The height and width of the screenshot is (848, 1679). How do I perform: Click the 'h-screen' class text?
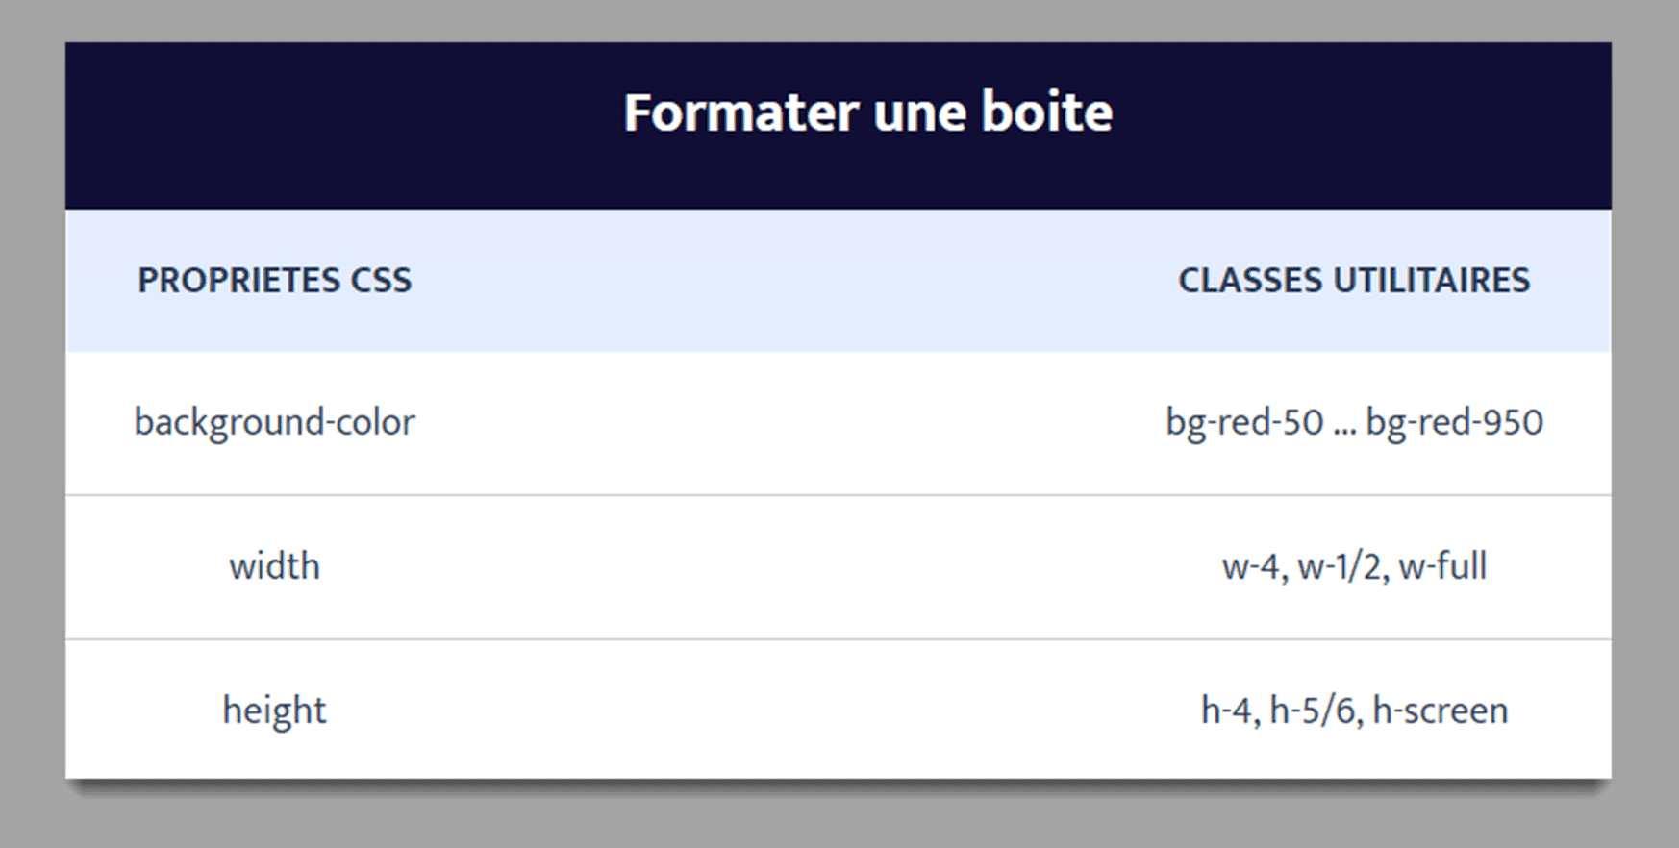[1441, 711]
